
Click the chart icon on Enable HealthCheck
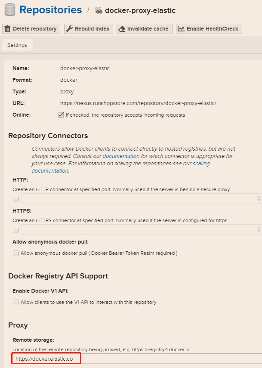181,29
